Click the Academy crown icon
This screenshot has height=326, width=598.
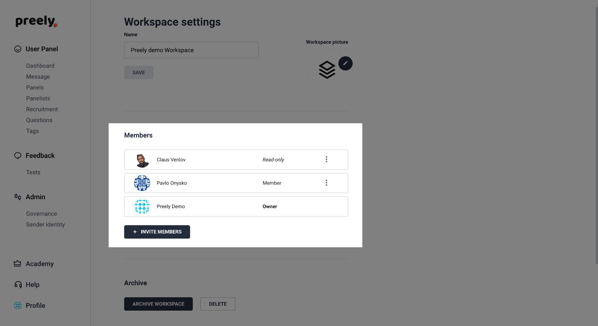click(x=17, y=263)
